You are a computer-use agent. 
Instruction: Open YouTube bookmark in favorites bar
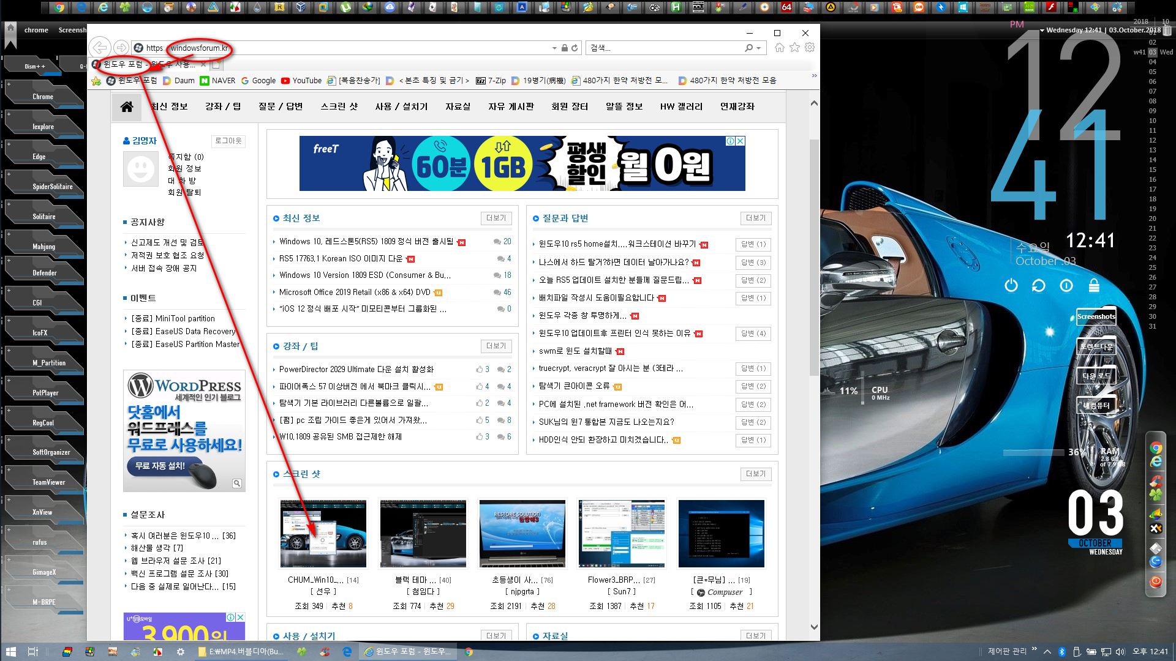301,80
